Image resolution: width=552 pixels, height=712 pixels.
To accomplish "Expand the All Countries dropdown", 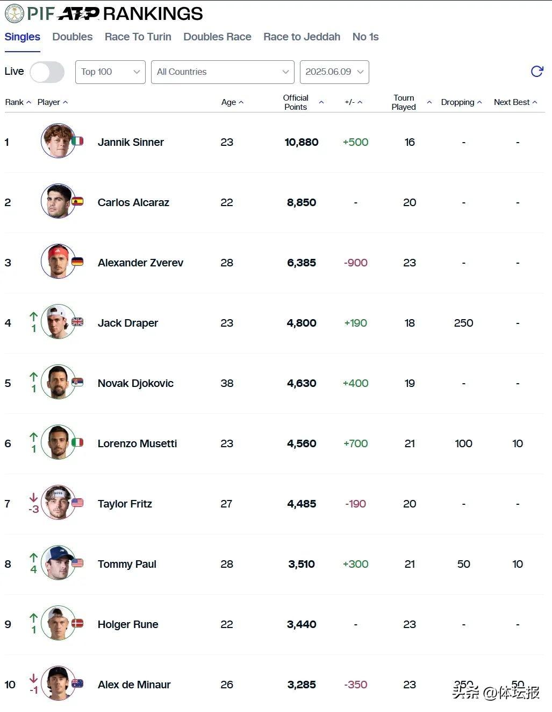I will pyautogui.click(x=223, y=72).
